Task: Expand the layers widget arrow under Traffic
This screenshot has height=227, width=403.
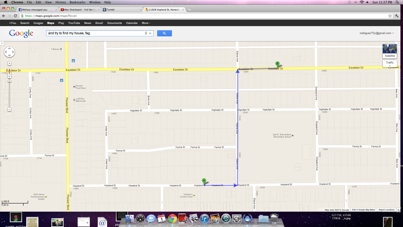Action: coord(390,66)
